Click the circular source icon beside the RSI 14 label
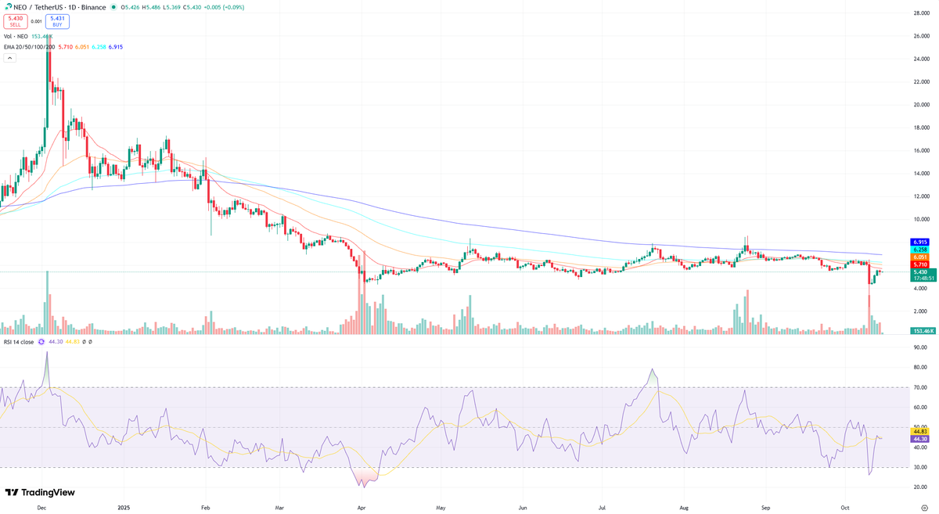 (x=41, y=342)
